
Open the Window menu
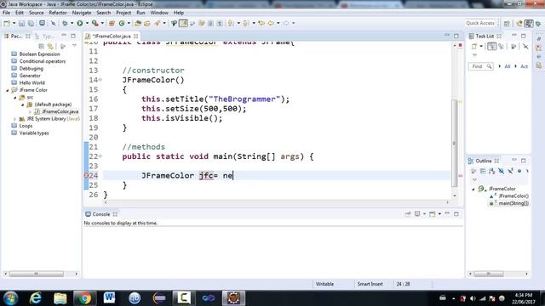(x=159, y=13)
